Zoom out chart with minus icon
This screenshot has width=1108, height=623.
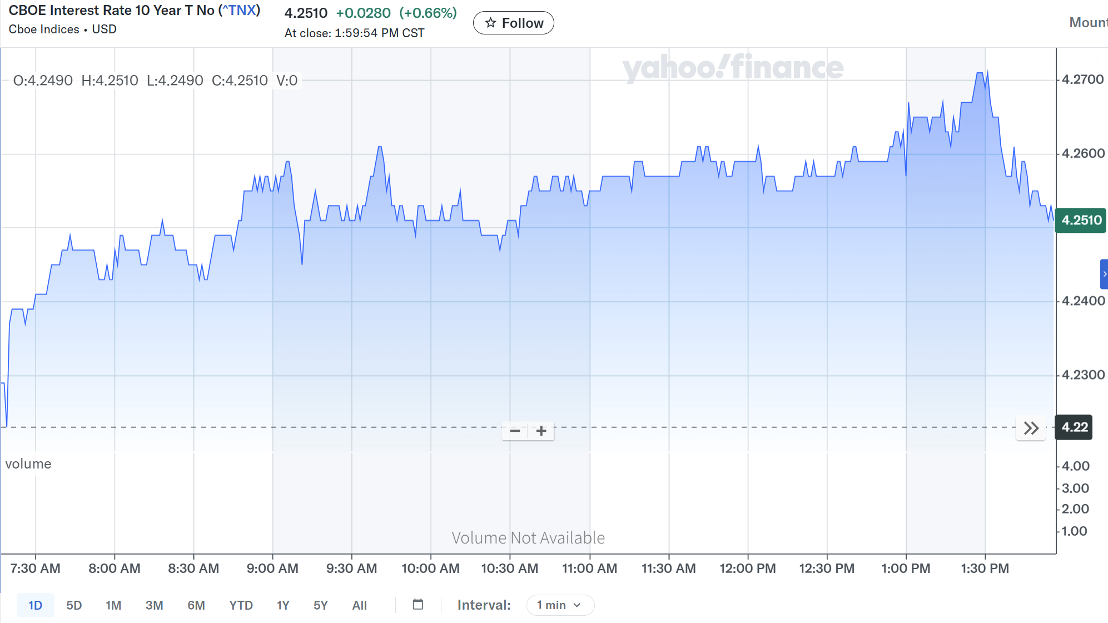[515, 431]
